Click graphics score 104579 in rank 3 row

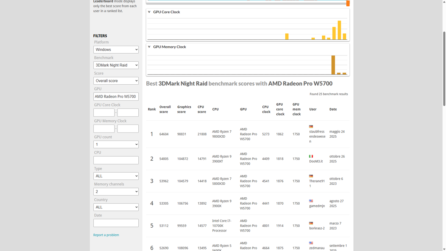(x=183, y=181)
